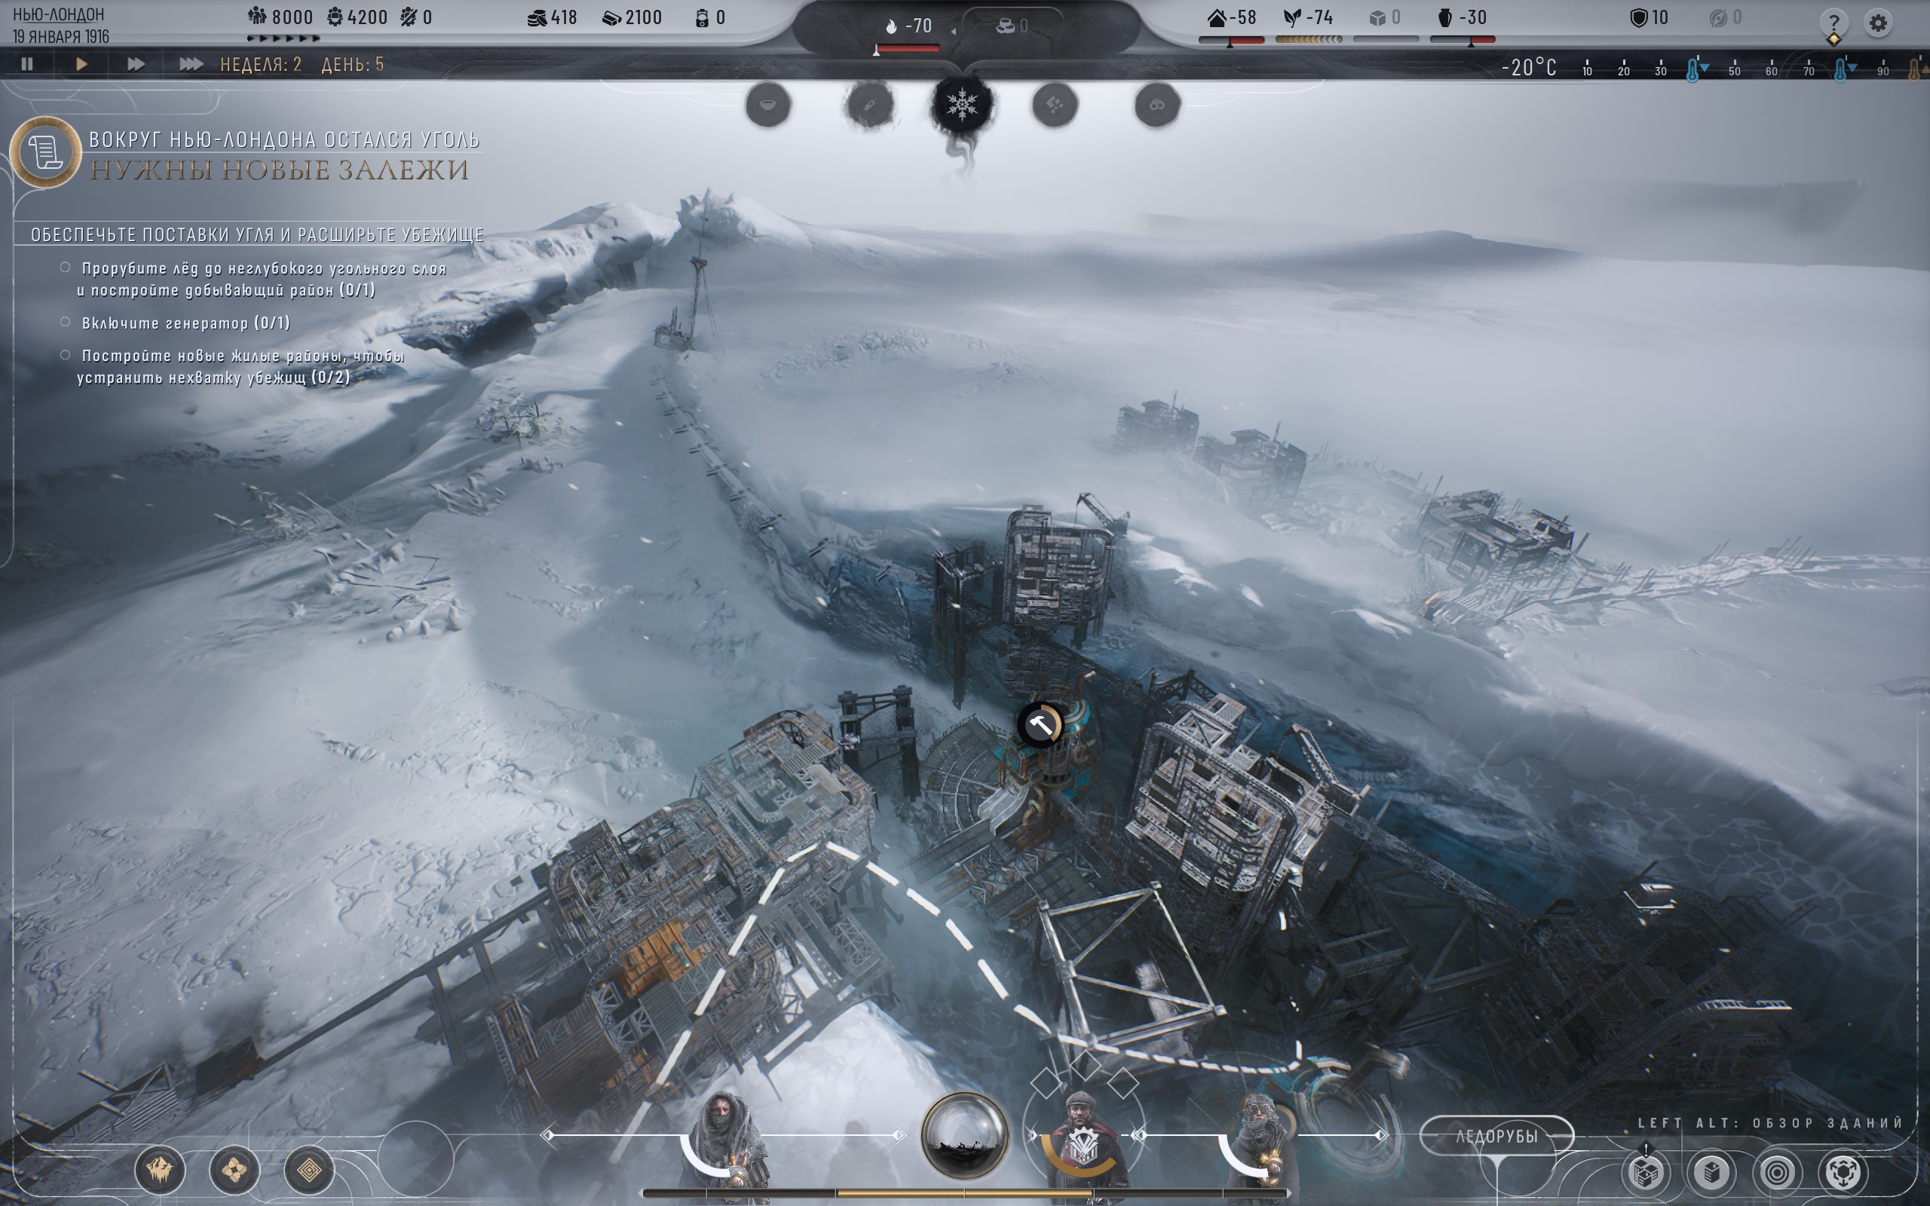Open the disease problem icon

click(x=869, y=105)
